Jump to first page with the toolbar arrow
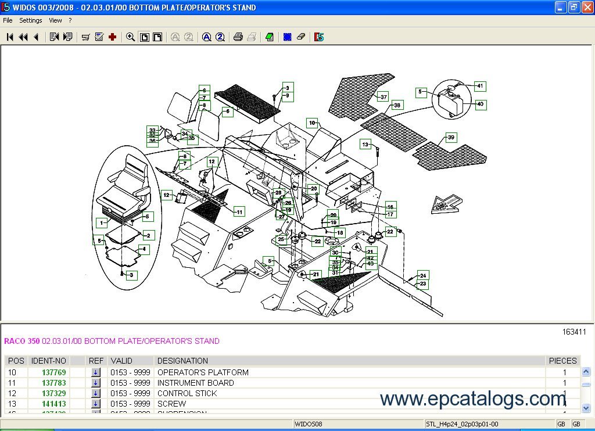This screenshot has height=431, width=595. point(10,37)
